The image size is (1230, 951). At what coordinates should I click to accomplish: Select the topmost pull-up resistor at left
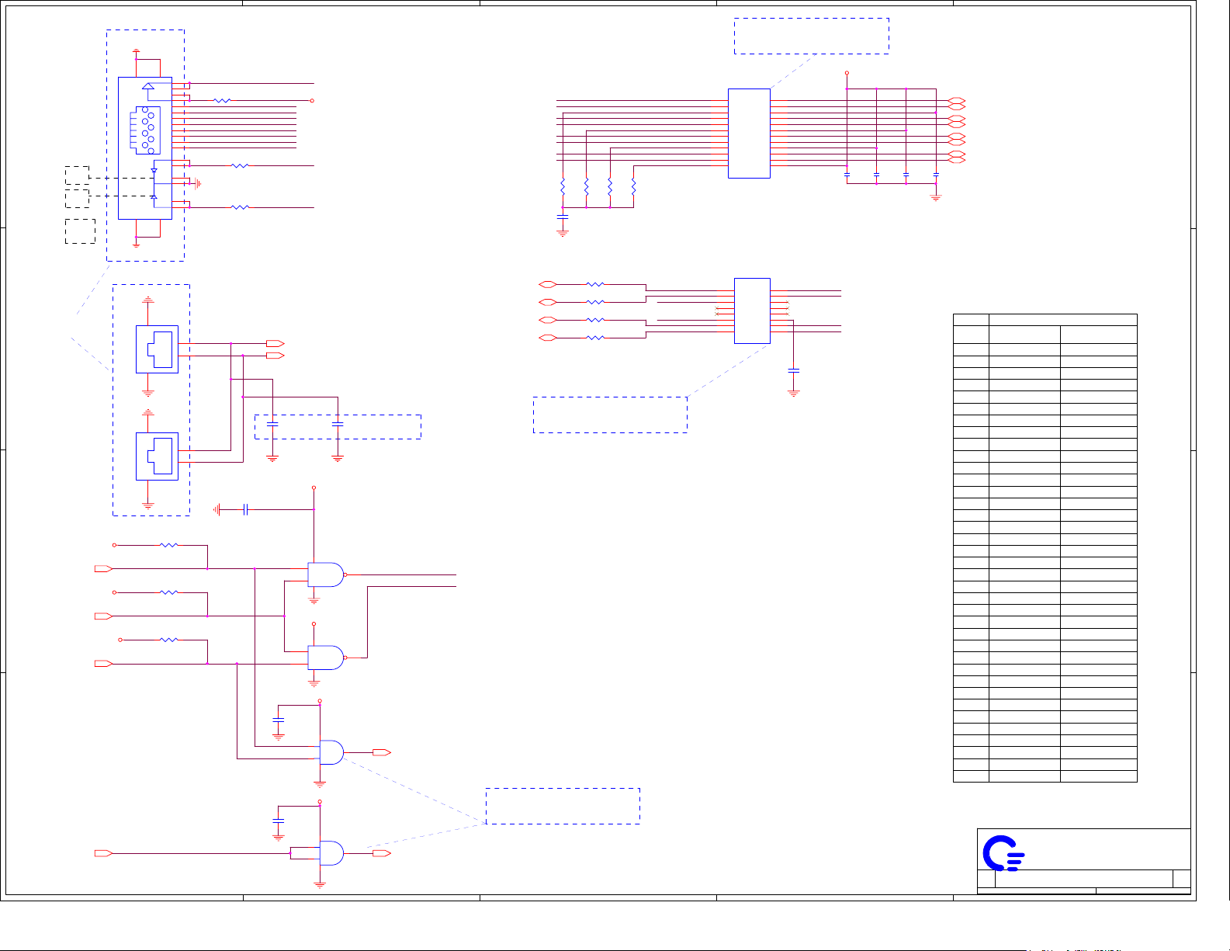coord(169,545)
